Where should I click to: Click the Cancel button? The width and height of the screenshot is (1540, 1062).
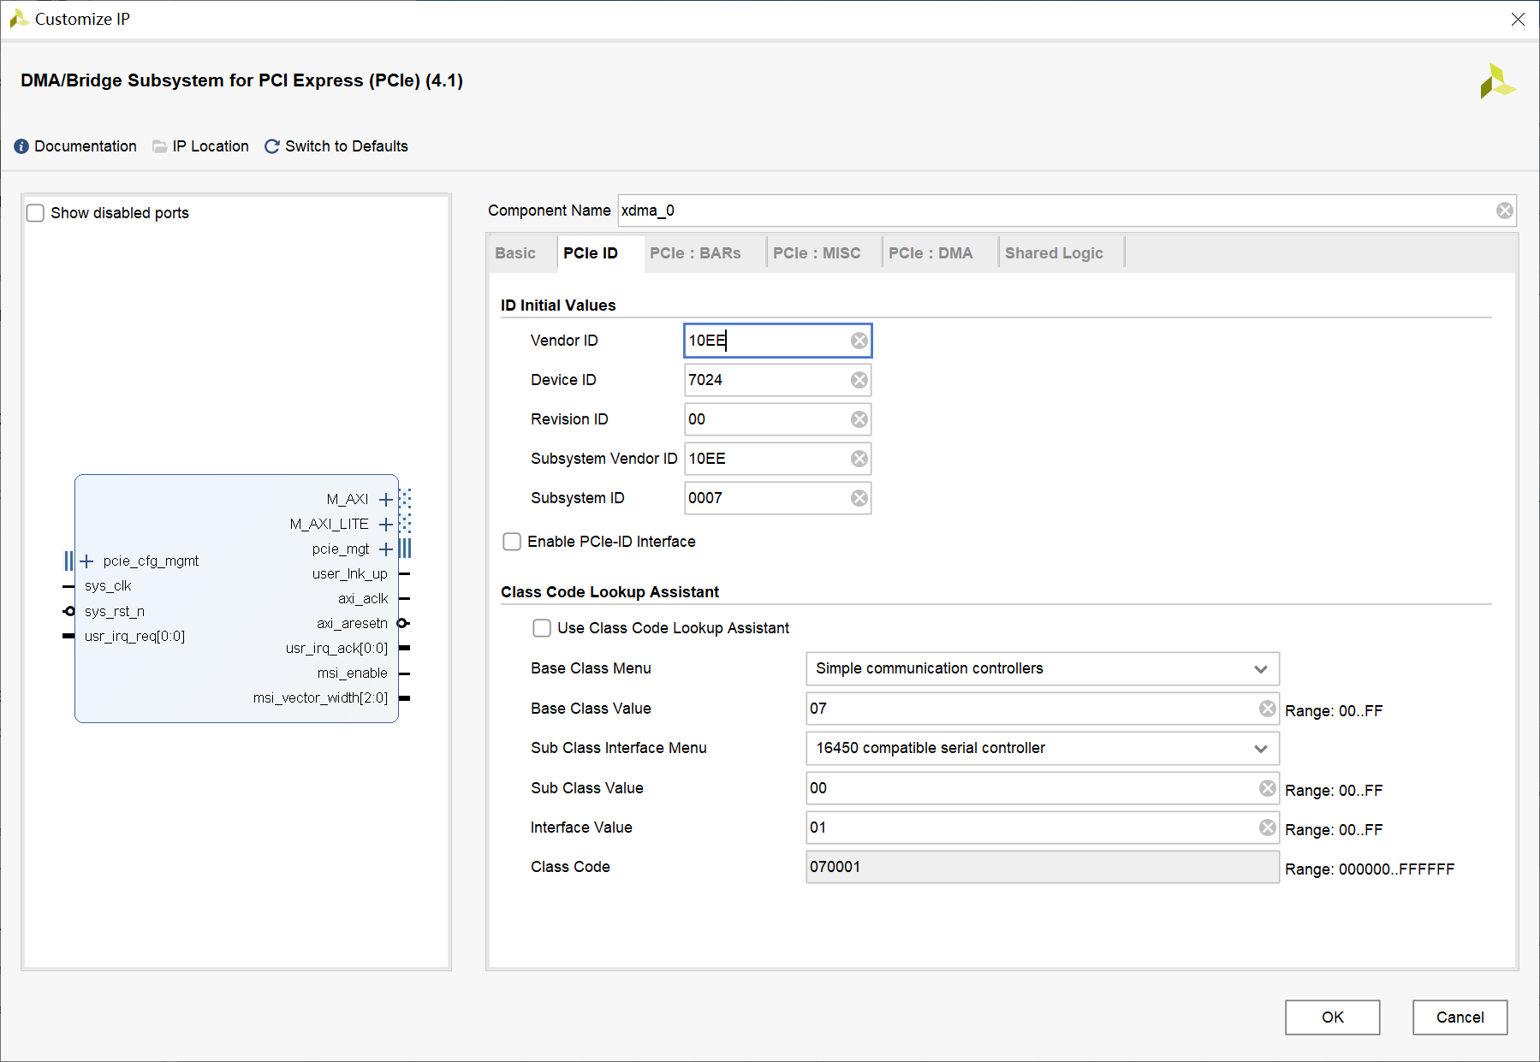tap(1460, 1018)
